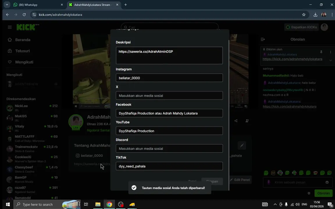Switch to the WhatsApp browser tab

click(x=38, y=5)
